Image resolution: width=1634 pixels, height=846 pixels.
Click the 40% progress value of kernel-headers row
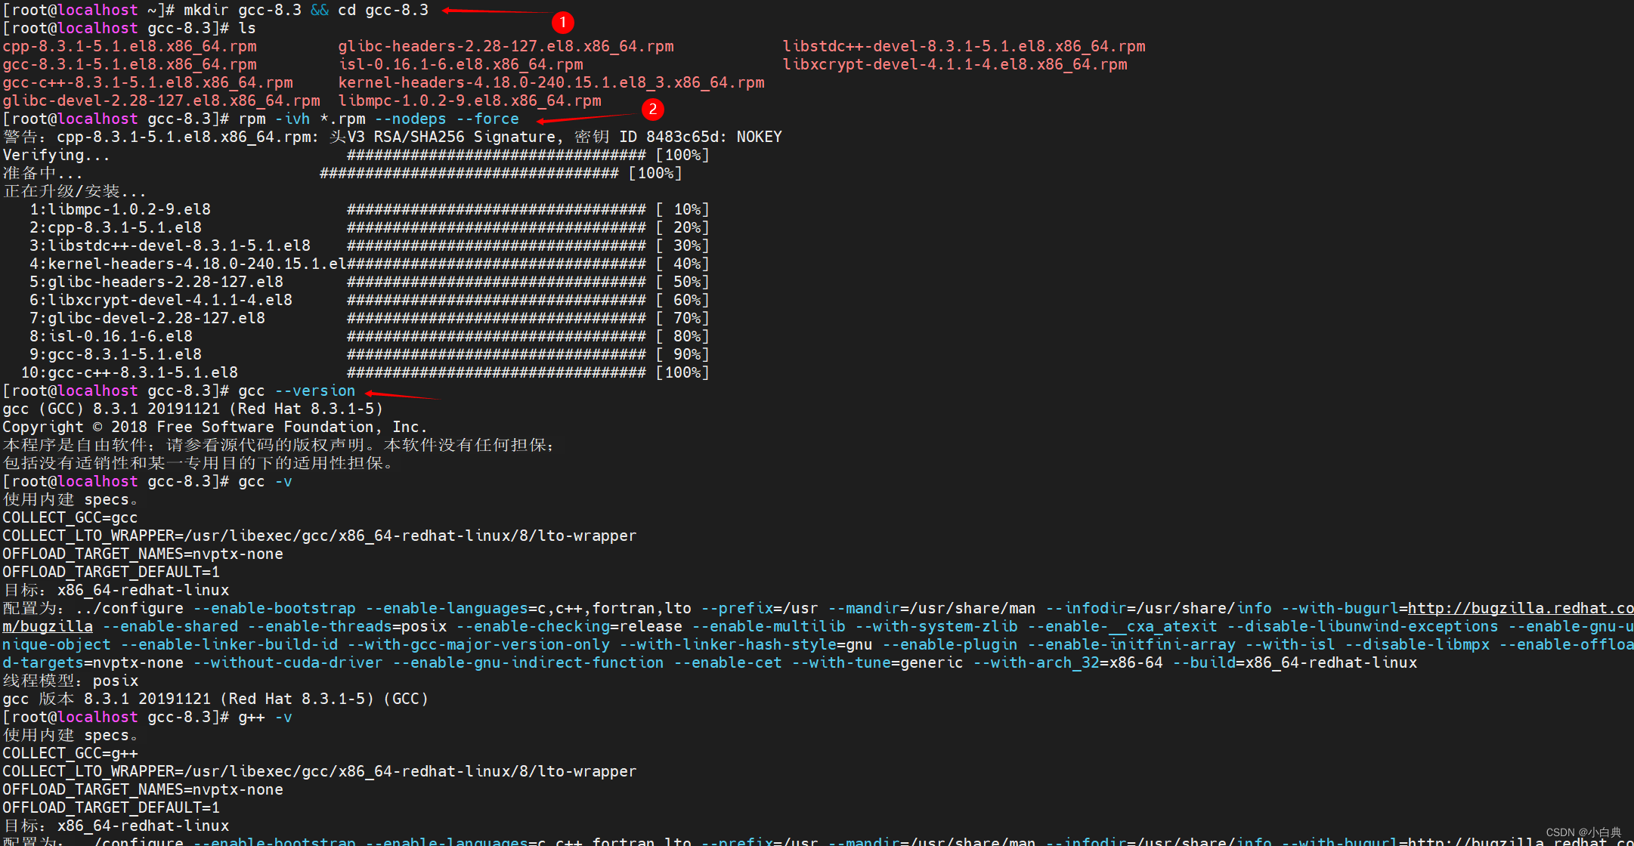pyautogui.click(x=687, y=264)
